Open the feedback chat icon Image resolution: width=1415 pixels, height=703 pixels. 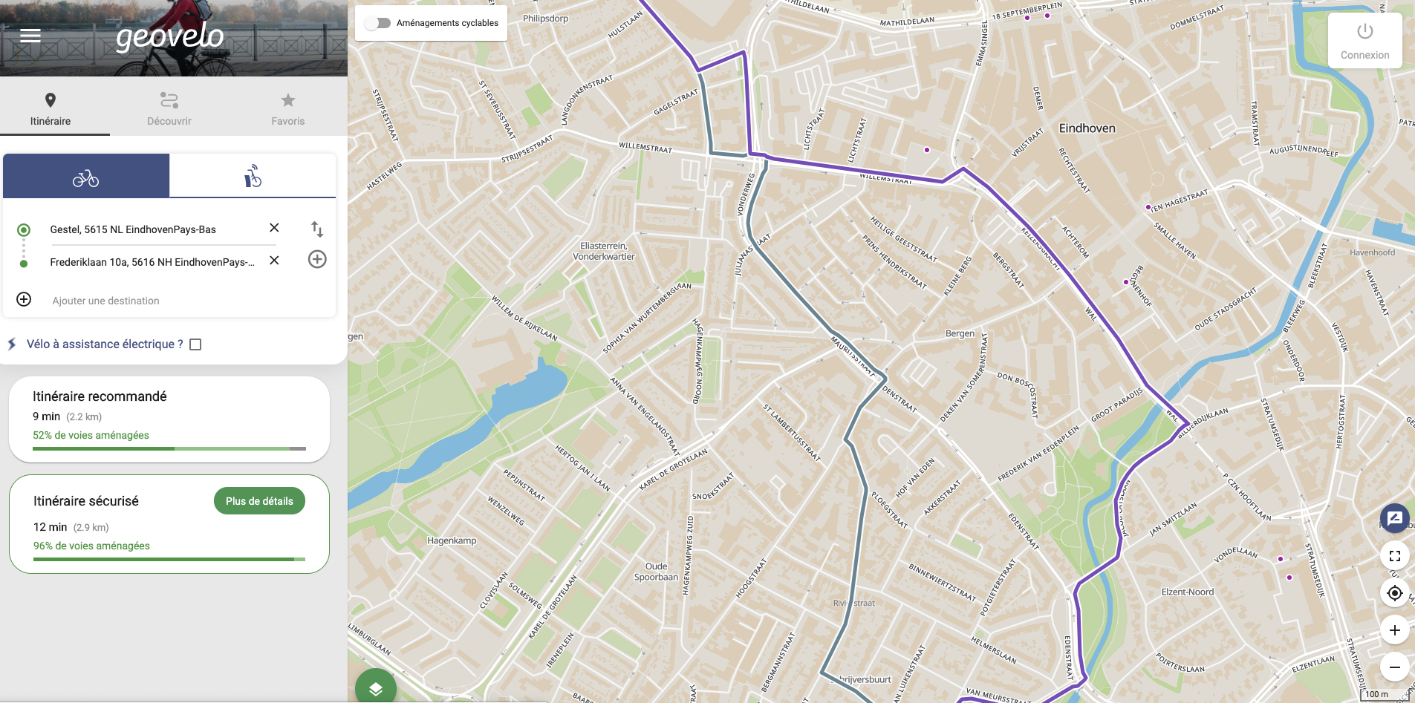pos(1395,518)
